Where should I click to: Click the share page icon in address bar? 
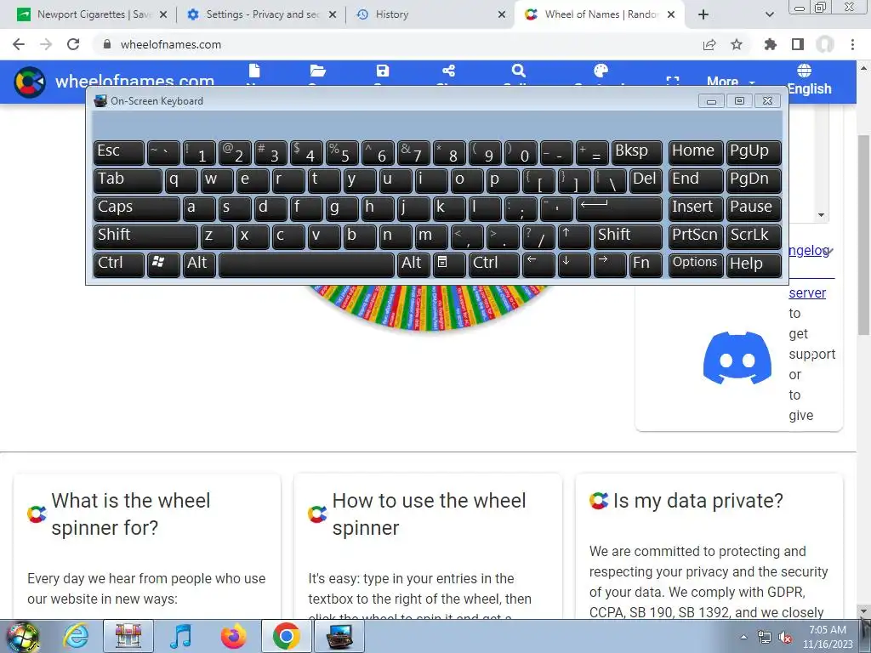(x=709, y=44)
